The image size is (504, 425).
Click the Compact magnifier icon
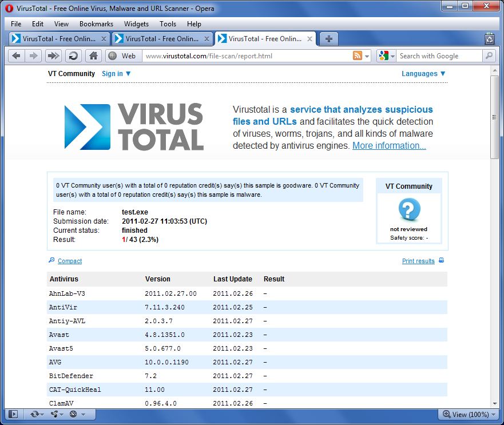[x=51, y=260]
